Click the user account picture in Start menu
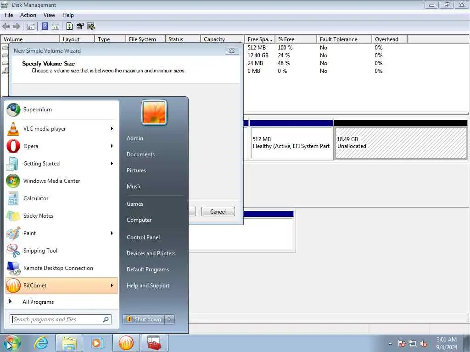Viewport: 470px width, 352px height. (x=154, y=113)
